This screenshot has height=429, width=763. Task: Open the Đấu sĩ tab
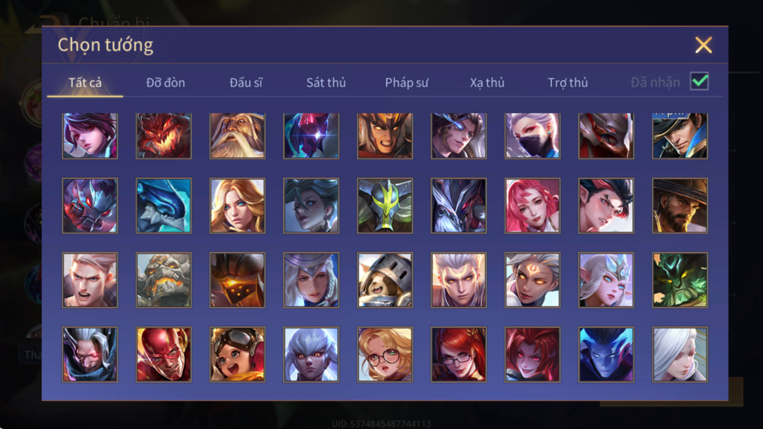(x=246, y=82)
